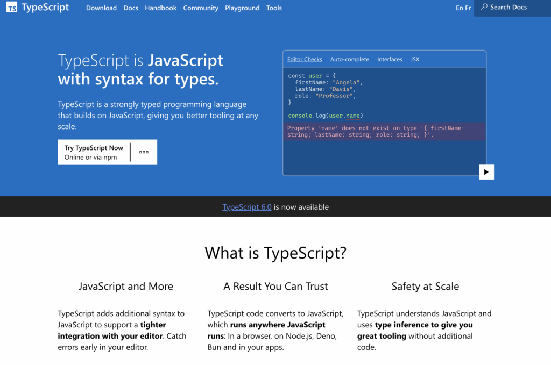The width and height of the screenshot is (551, 365).
Task: Launch the Playground from the navbar
Action: 242,8
